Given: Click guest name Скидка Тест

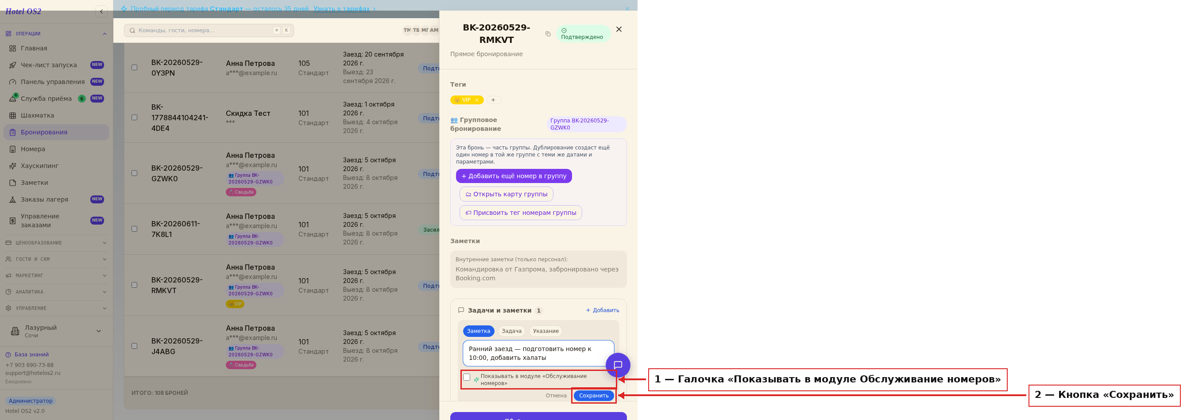Looking at the screenshot, I should coord(248,114).
